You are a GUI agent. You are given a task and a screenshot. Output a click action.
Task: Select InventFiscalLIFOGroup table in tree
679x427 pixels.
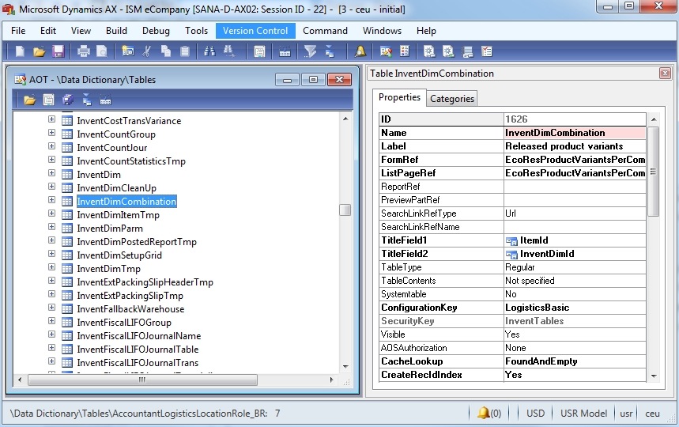click(124, 322)
